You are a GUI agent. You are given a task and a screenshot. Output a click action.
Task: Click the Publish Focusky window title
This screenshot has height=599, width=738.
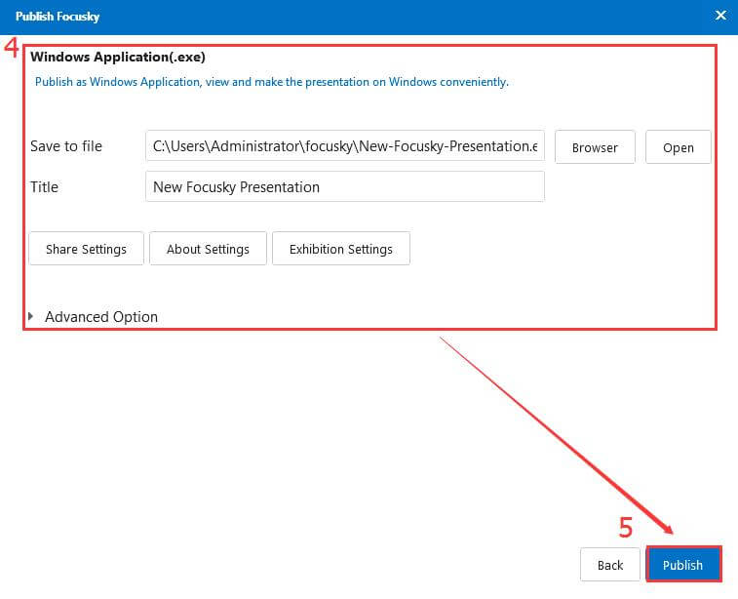coord(58,17)
